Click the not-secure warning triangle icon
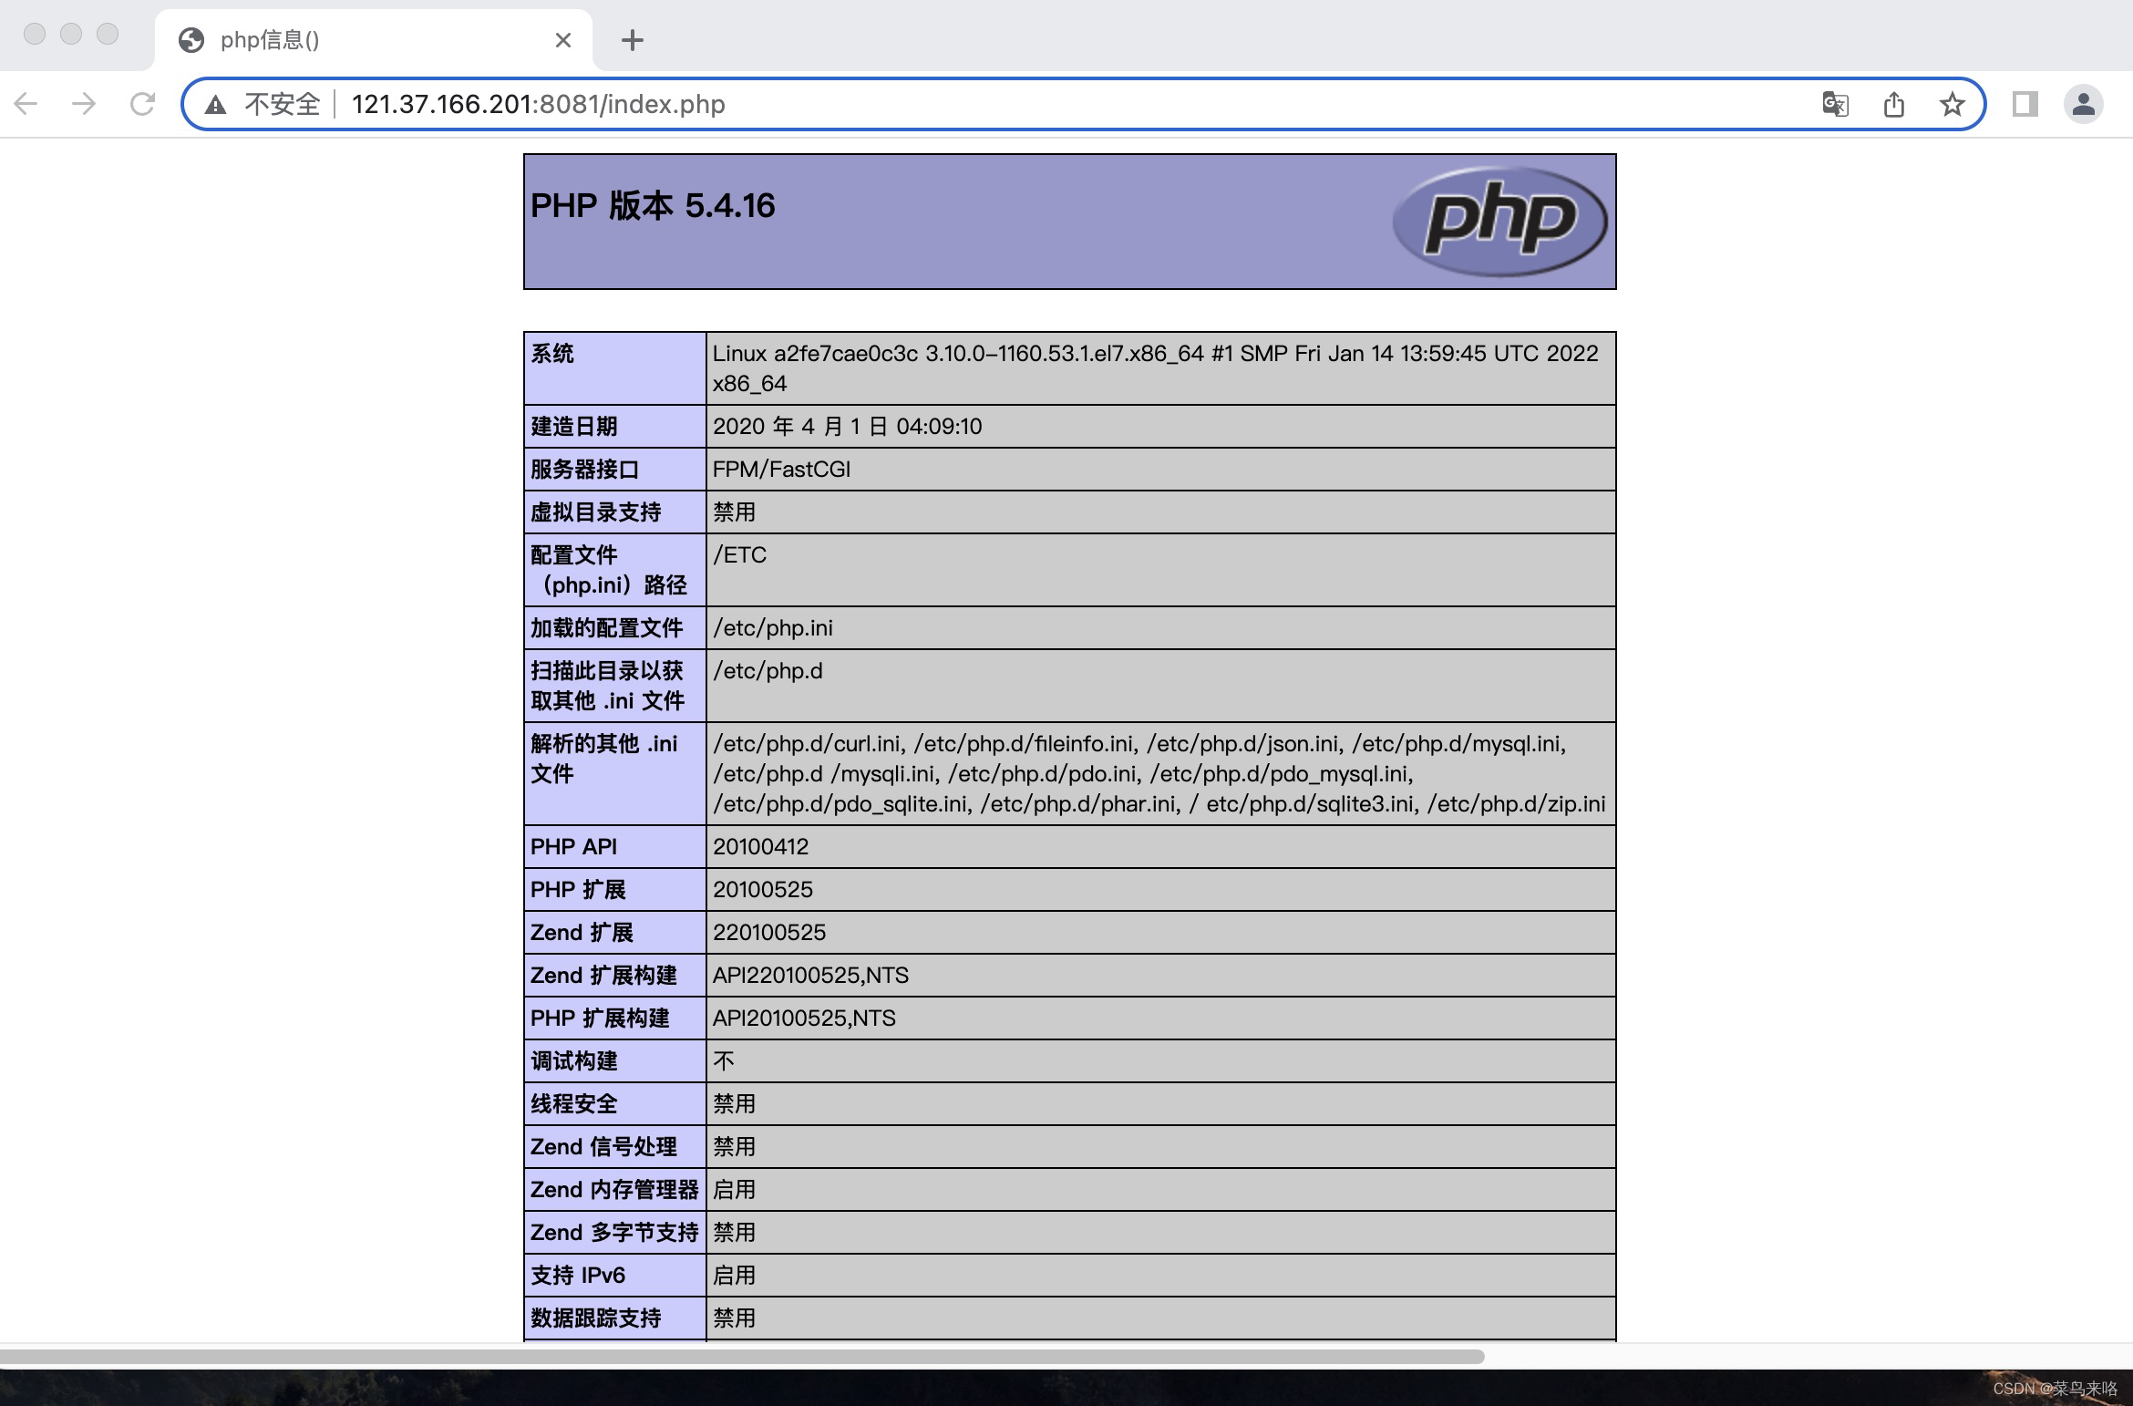Image resolution: width=2133 pixels, height=1406 pixels. click(215, 105)
